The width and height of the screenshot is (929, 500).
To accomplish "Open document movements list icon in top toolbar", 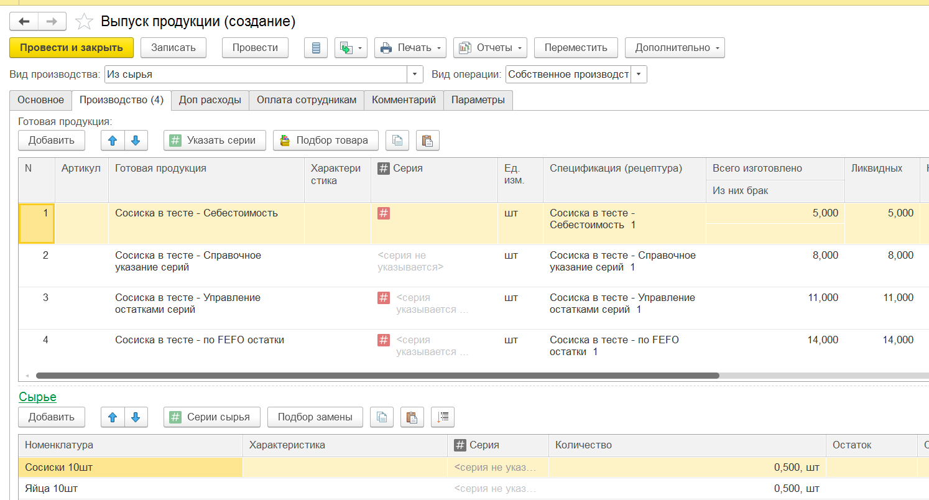I will tap(316, 48).
